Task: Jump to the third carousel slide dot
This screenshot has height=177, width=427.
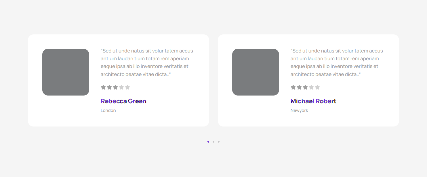Action: point(219,142)
